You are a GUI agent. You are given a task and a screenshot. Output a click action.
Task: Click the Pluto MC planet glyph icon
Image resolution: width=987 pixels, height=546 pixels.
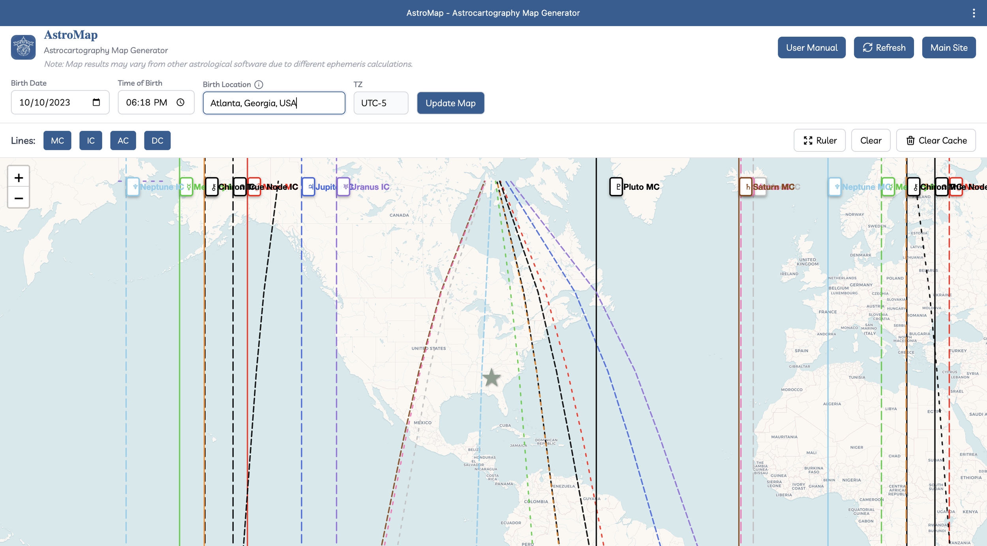click(616, 187)
